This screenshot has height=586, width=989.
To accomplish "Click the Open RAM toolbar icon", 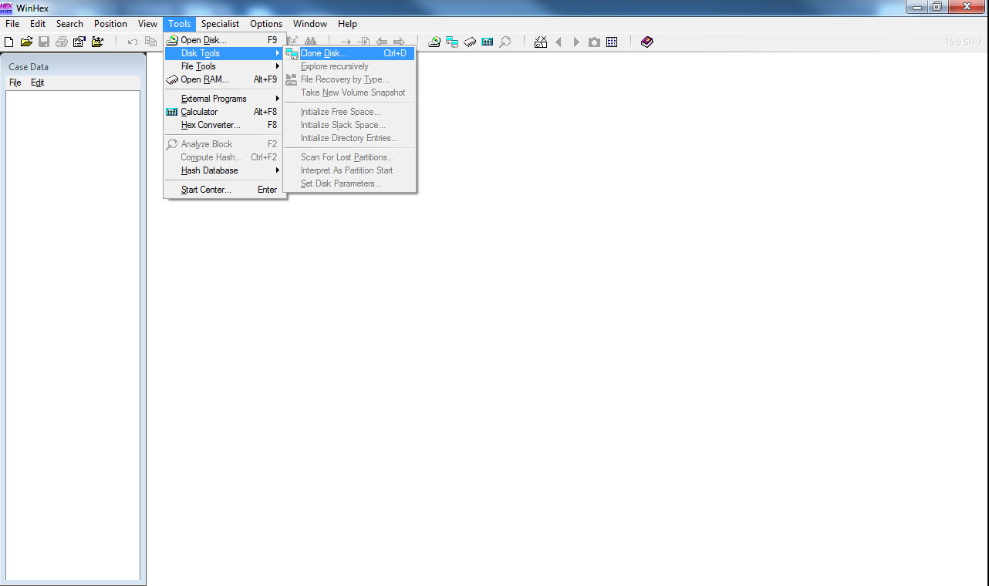I will tap(470, 42).
